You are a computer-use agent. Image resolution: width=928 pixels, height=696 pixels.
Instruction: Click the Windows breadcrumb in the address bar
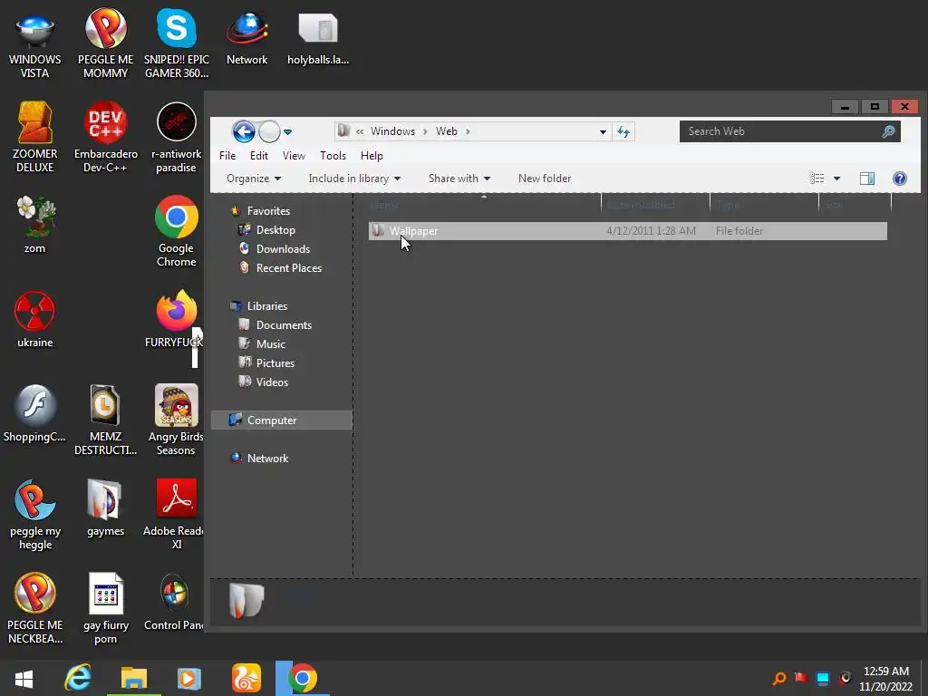point(392,131)
